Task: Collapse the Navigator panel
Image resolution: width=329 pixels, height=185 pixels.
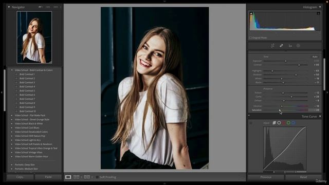Action: coord(9,7)
